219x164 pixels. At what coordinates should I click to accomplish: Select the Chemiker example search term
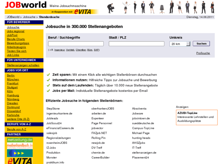point(81,50)
